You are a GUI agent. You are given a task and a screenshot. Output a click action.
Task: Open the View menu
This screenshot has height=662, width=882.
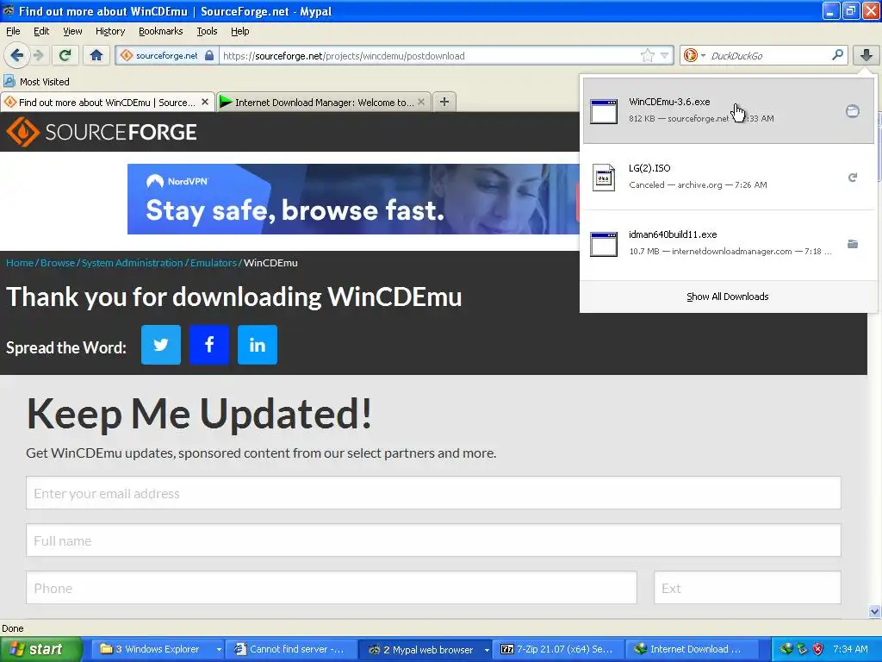(72, 31)
